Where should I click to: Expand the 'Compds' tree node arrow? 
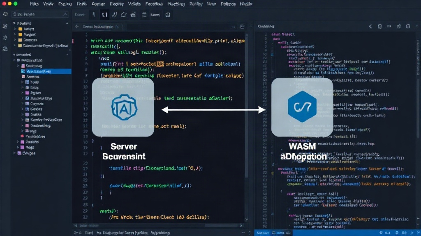tap(23, 104)
